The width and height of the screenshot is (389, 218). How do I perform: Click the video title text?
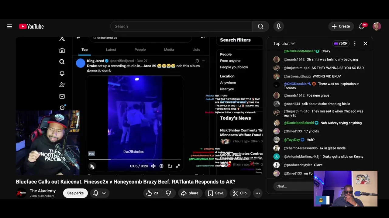[x=126, y=182]
